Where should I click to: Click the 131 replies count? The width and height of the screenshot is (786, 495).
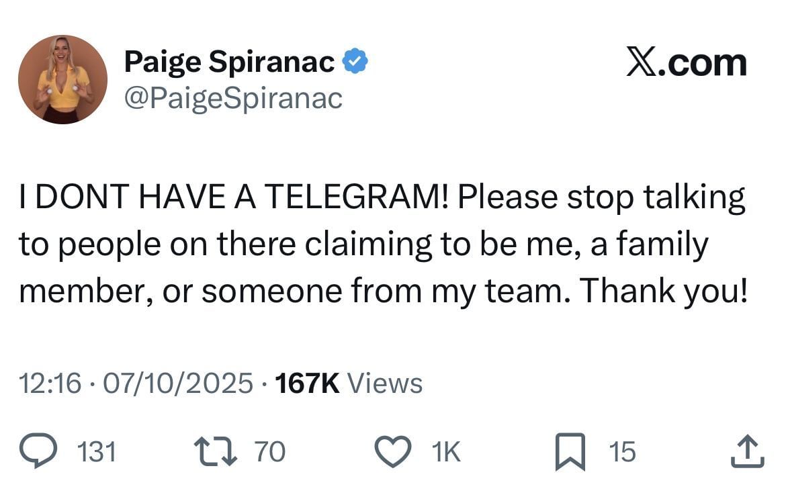click(97, 452)
